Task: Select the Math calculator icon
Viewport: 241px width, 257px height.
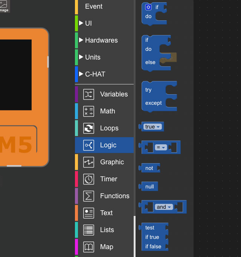Action: tap(88, 111)
